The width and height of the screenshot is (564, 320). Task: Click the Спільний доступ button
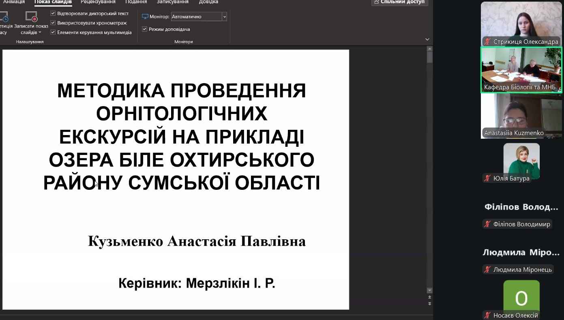tap(399, 2)
